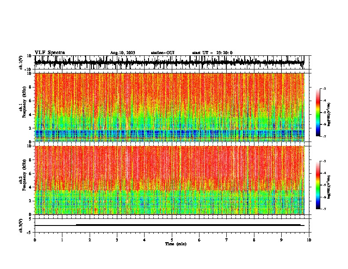The image size is (348, 269).
Task: Click the "0" tick on the Time axis
Action: click(35, 240)
